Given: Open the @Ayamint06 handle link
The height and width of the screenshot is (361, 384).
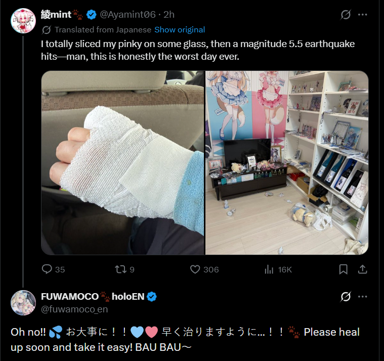Looking at the screenshot, I should 127,15.
